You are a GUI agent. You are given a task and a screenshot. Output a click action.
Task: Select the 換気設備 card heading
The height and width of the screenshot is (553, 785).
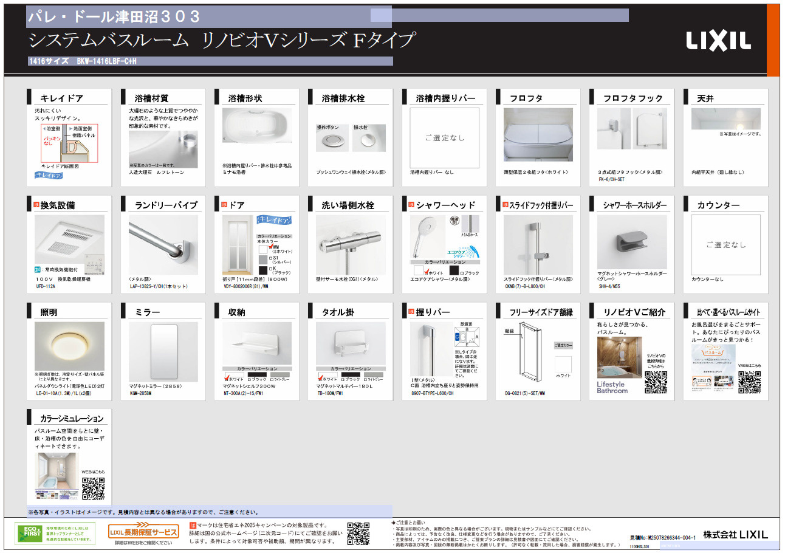(58, 205)
